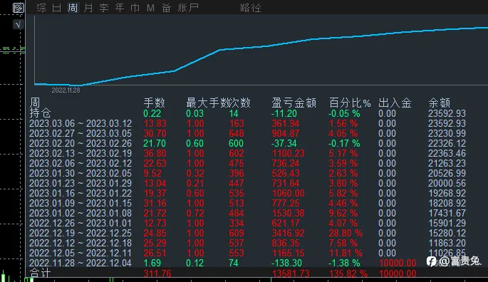Click balance value 23230.99

tap(447, 134)
